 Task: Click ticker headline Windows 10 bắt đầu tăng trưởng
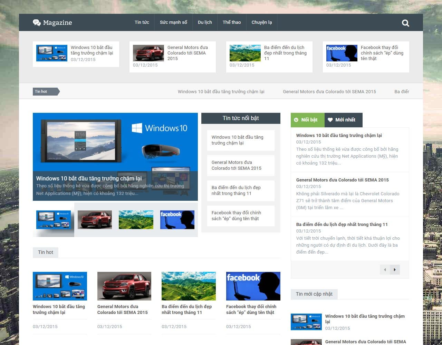(221, 91)
